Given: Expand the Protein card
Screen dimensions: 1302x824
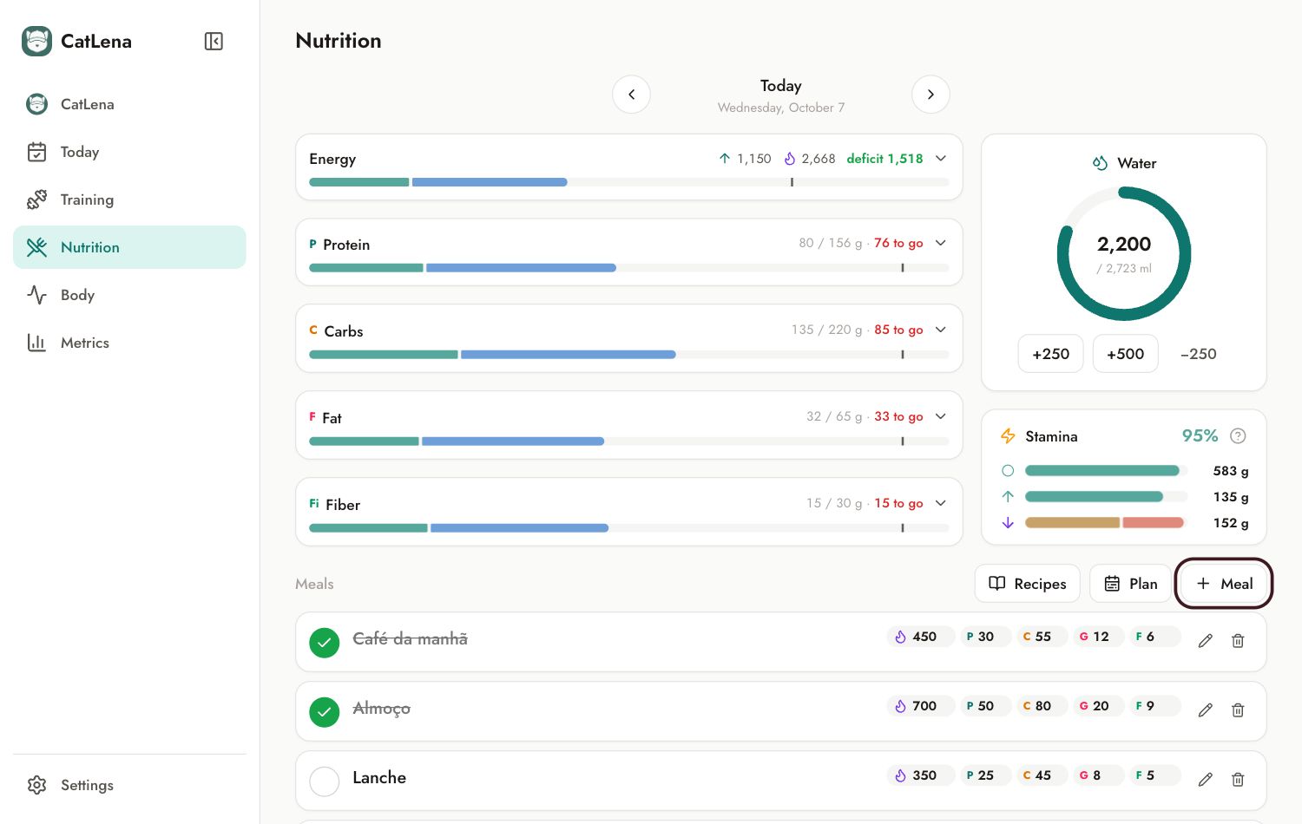Looking at the screenshot, I should pos(941,244).
